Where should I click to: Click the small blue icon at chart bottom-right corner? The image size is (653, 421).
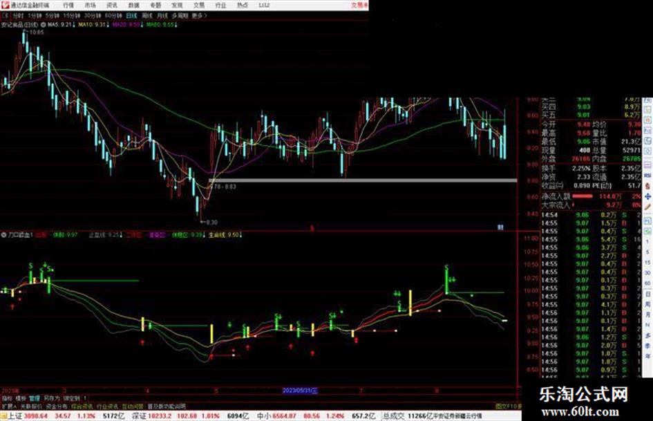(501, 227)
